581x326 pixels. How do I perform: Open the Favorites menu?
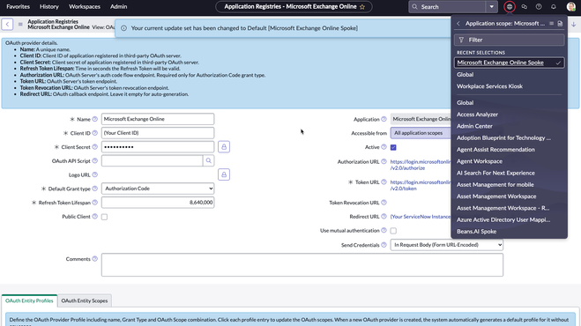click(19, 7)
